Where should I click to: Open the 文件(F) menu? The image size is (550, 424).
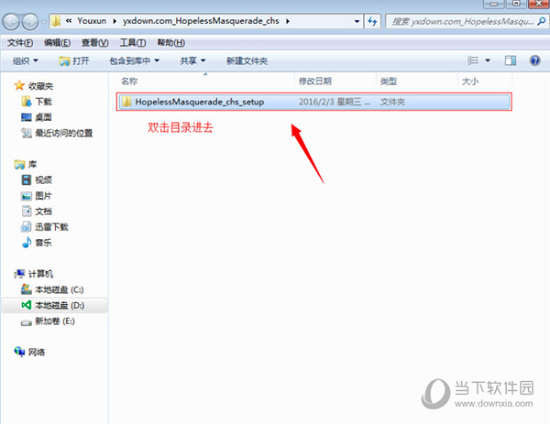coord(20,43)
